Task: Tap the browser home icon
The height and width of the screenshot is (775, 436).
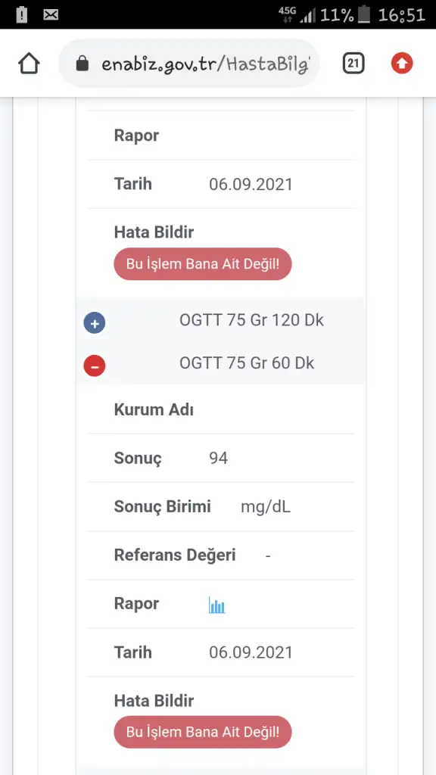Action: pos(30,64)
